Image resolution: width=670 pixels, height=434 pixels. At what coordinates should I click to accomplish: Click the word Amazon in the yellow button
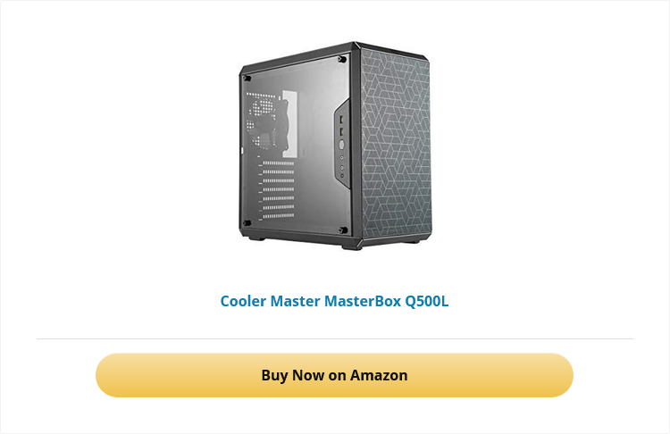[x=379, y=375]
